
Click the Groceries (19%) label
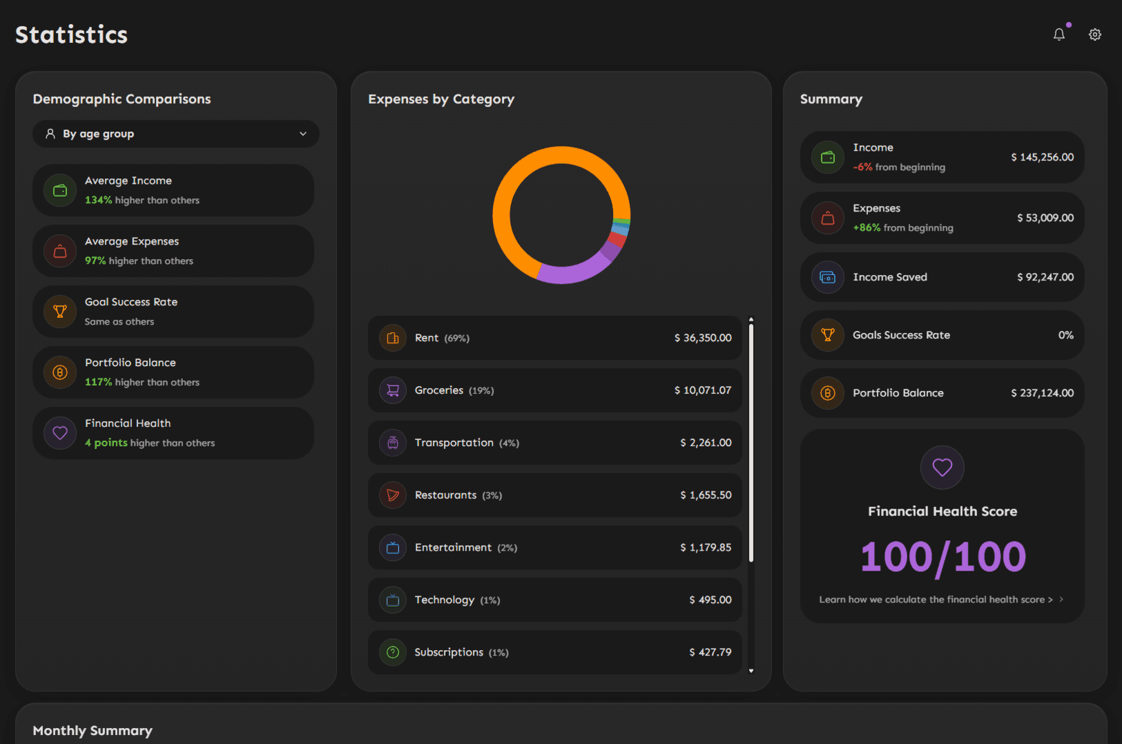pos(454,391)
